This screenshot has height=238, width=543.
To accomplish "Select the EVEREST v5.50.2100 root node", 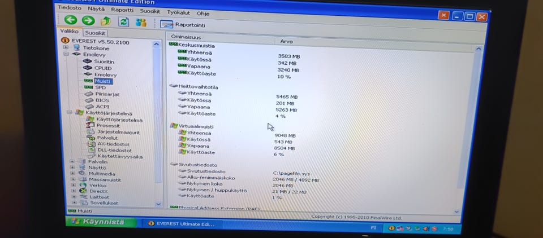I will click(x=101, y=42).
